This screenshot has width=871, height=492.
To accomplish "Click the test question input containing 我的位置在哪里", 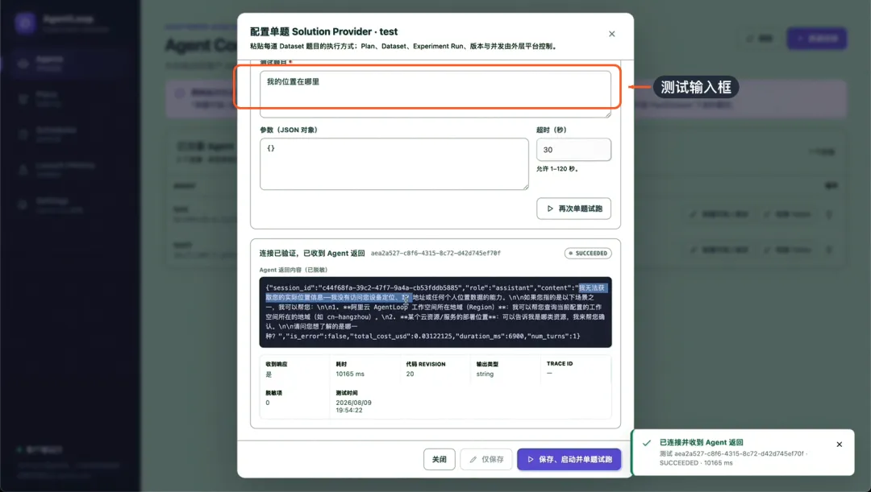I will click(435, 93).
